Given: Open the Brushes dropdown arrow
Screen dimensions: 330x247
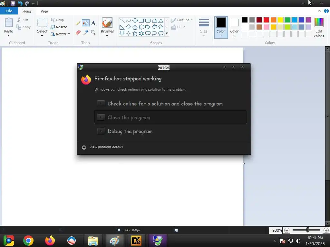Looking at the screenshot, I should pyautogui.click(x=107, y=36).
